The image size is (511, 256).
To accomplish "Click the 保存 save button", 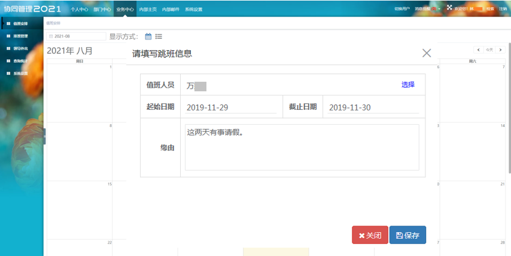I will (407, 235).
